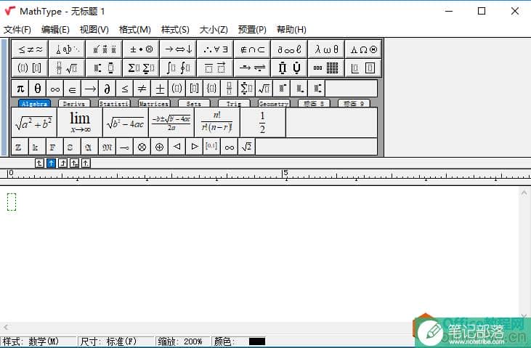
Task: Open the summation templates palette
Action: point(141,68)
